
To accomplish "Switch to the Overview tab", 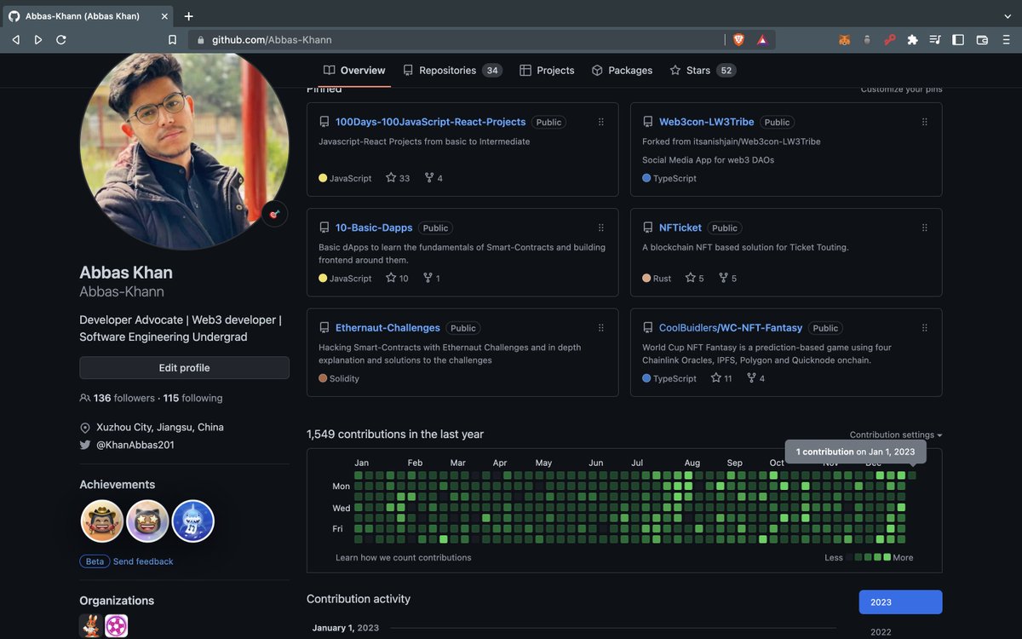I will coord(354,70).
